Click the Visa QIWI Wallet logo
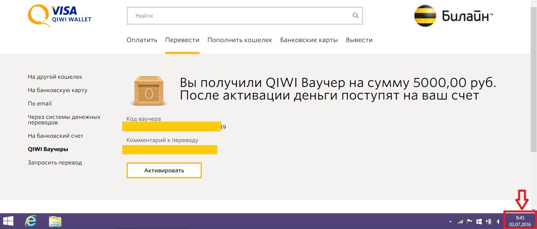Screen dimensions: 537x229 pyautogui.click(x=59, y=15)
